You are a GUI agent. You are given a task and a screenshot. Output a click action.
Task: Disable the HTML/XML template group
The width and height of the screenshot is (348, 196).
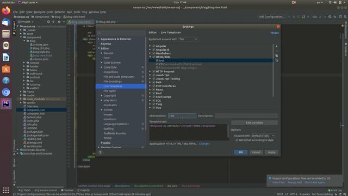coord(154,57)
